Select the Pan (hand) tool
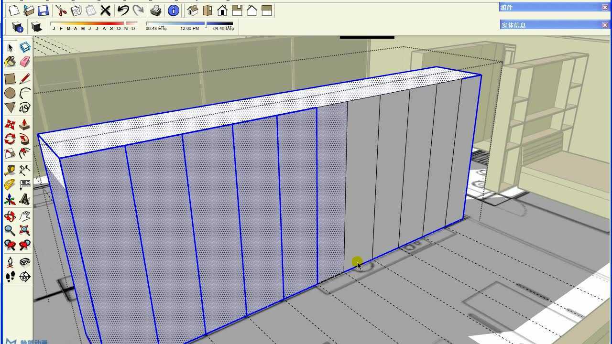The image size is (612, 344). point(25,216)
